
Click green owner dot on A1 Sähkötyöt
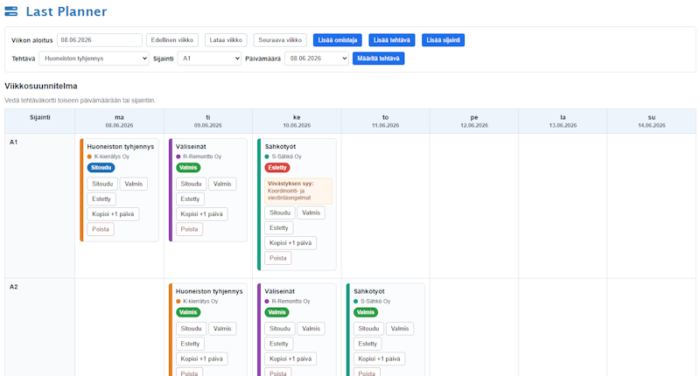[x=267, y=157]
